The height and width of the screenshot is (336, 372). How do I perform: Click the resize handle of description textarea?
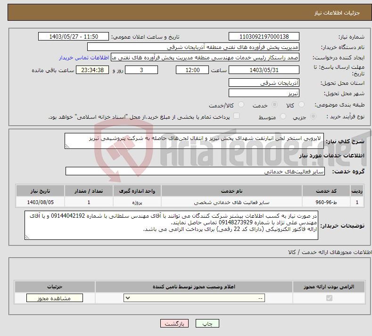point(67,146)
